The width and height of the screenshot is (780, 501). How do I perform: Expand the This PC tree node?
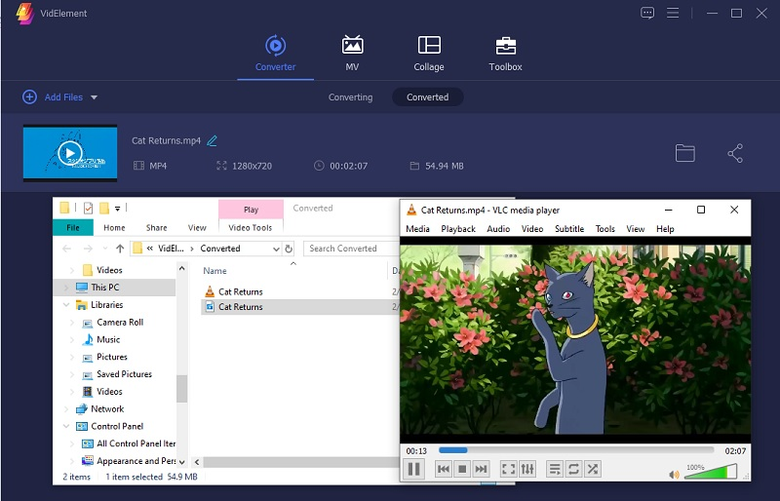tap(66, 288)
